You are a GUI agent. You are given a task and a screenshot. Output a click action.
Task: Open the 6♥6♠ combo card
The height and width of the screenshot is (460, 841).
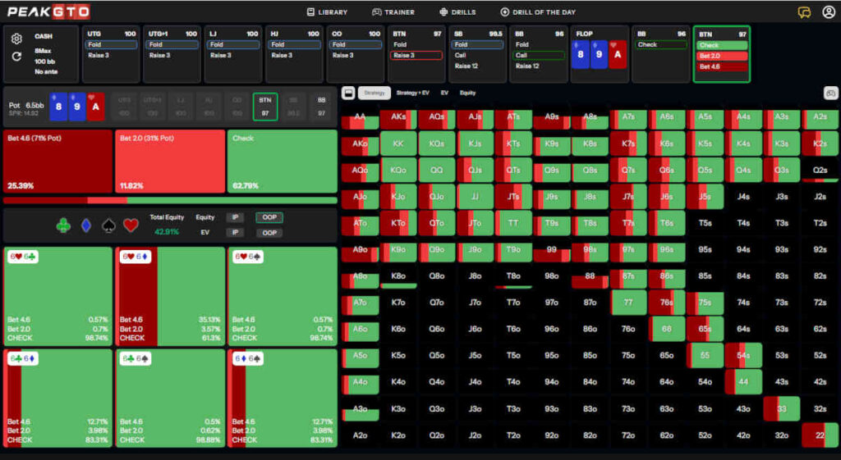[x=283, y=296]
